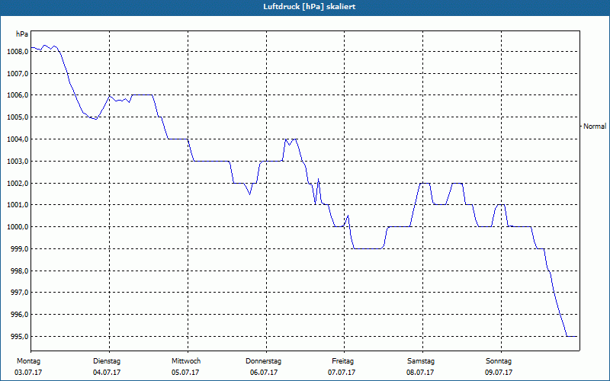
Task: Click the '1002,0' axis value
Action: click(18, 183)
